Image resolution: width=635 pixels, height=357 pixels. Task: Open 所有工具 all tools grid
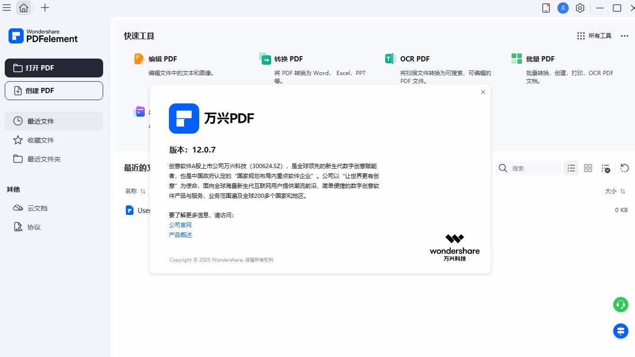[x=594, y=36]
